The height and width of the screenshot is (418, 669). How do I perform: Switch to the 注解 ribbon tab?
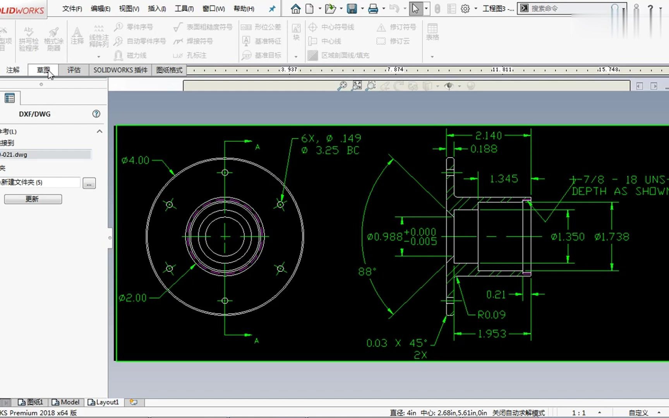(13, 70)
